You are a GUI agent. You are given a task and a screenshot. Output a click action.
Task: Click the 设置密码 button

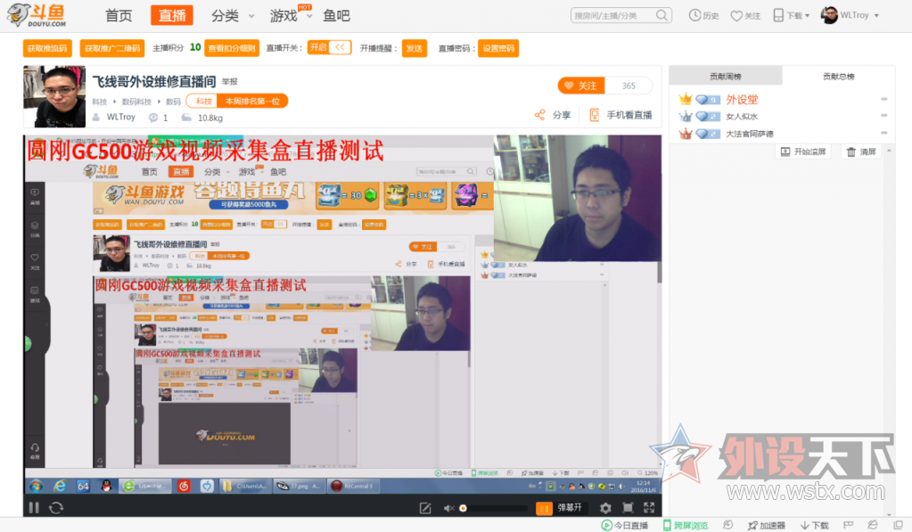[497, 48]
